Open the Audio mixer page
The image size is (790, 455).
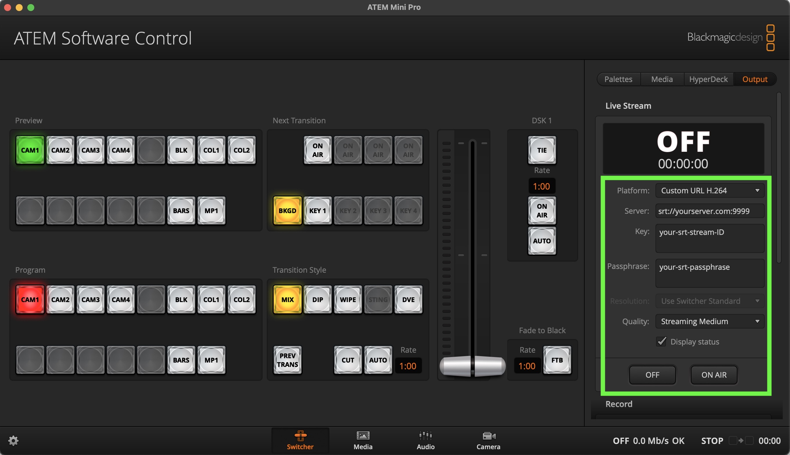(425, 440)
